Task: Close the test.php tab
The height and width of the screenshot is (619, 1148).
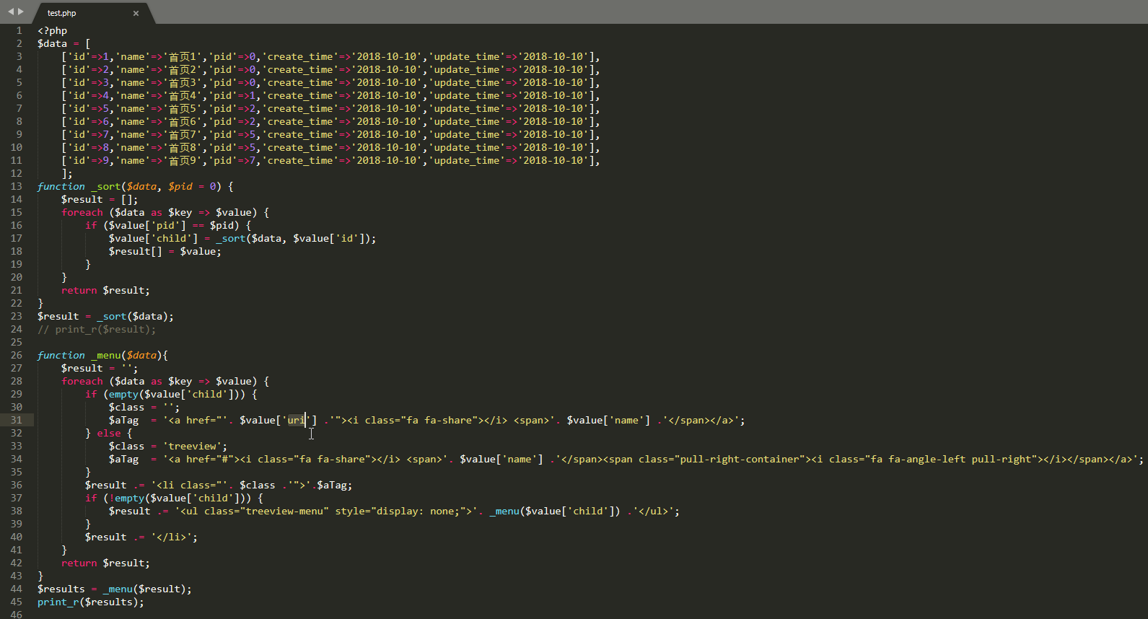Action: click(136, 13)
